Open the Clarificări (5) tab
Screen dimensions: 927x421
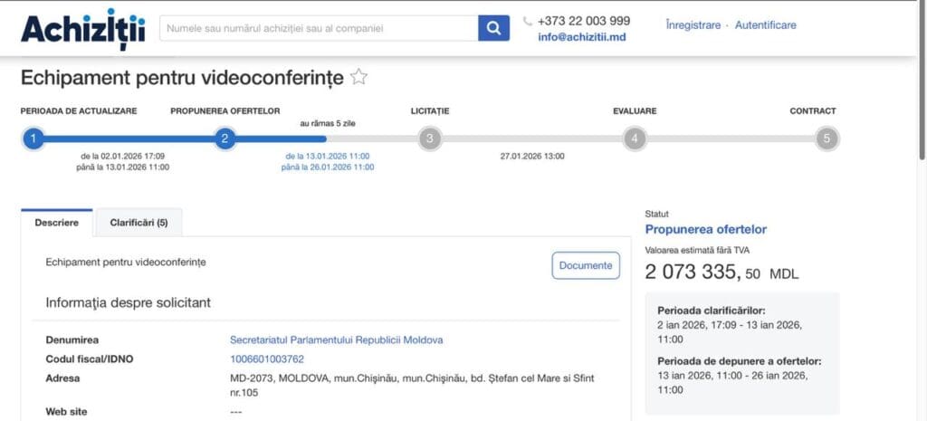pos(139,222)
